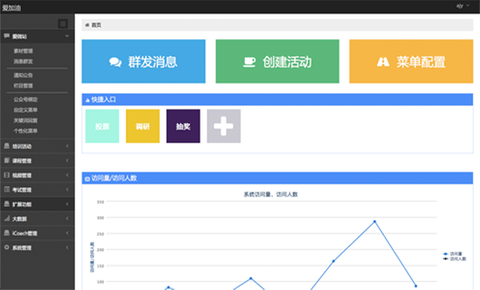Image resolution: width=480 pixels, height=290 pixels.
Task: Click the plus tile to add shortcut
Action: pyautogui.click(x=224, y=126)
